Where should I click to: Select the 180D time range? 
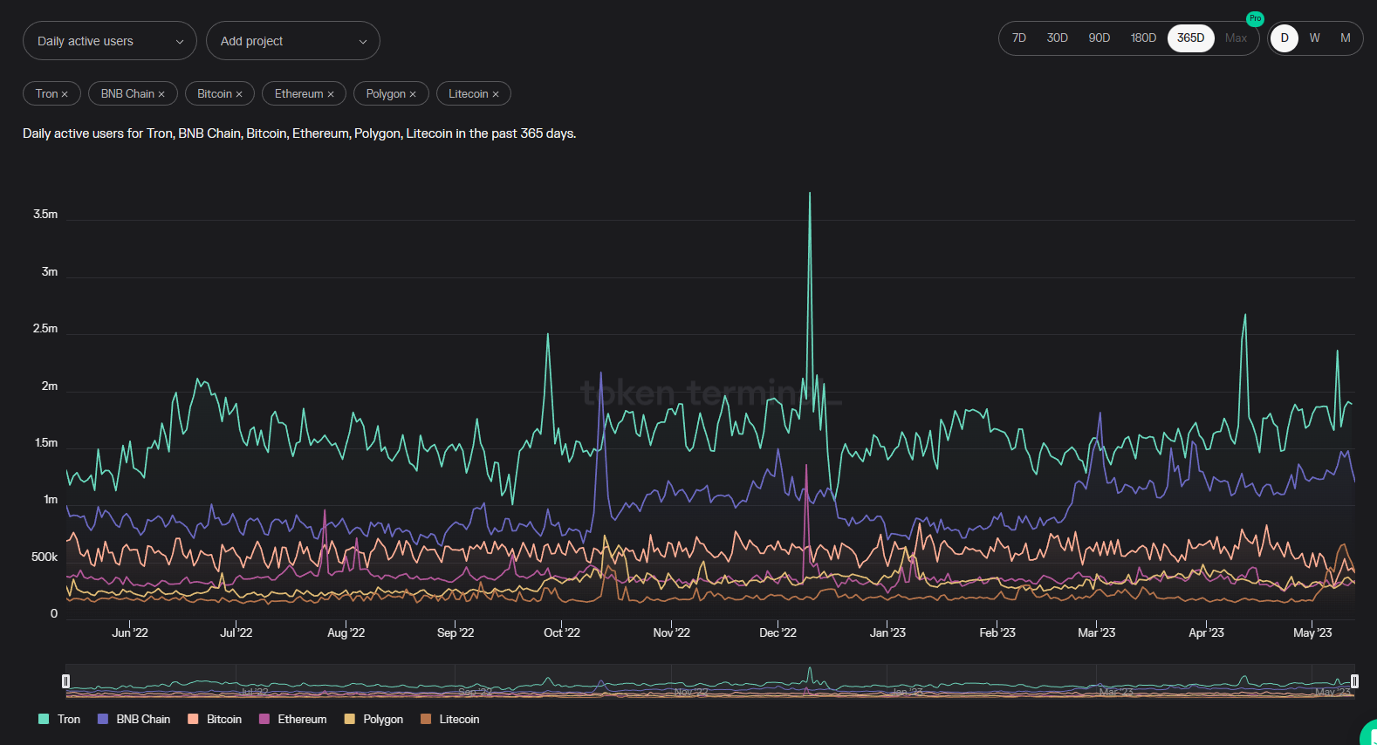coord(1143,38)
